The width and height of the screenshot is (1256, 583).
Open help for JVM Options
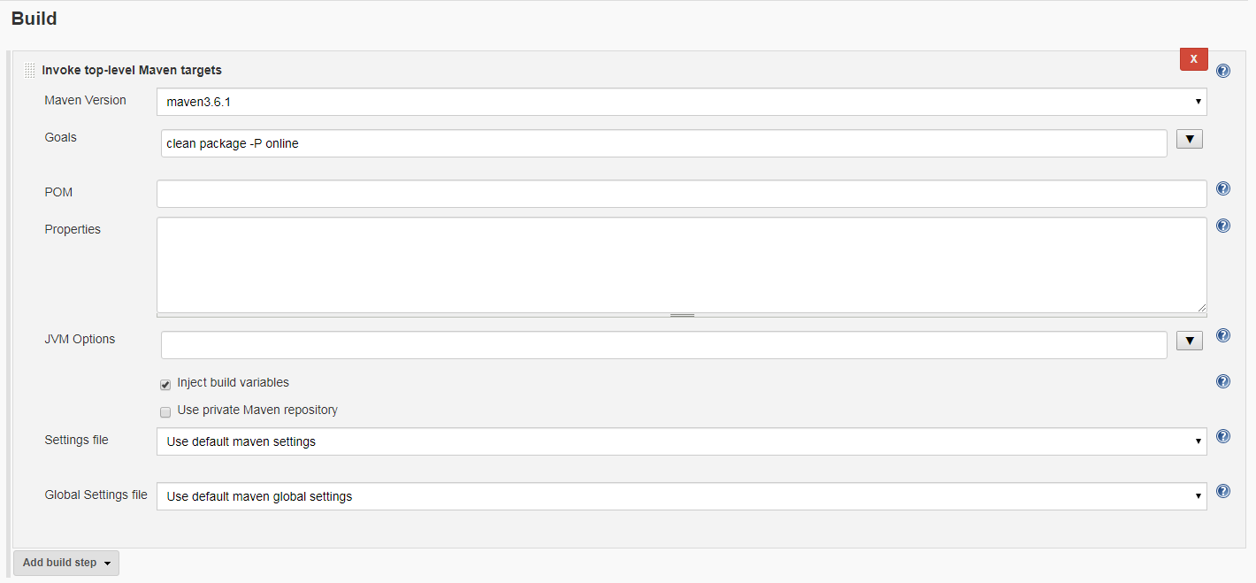coord(1223,335)
